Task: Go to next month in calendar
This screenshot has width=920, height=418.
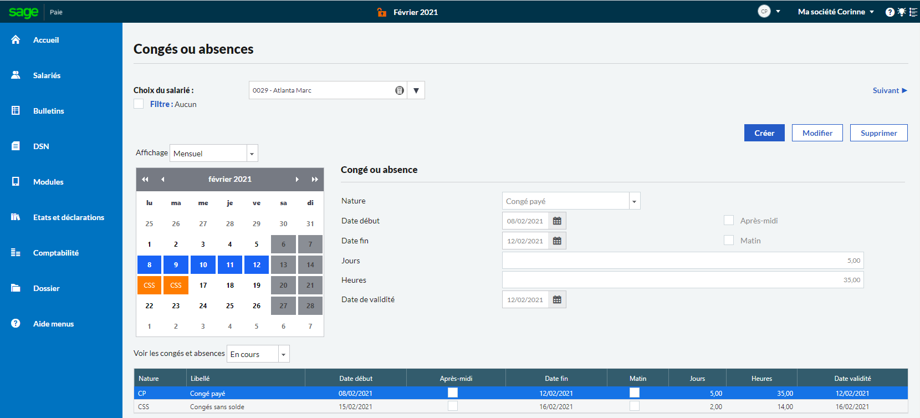Action: pos(297,179)
